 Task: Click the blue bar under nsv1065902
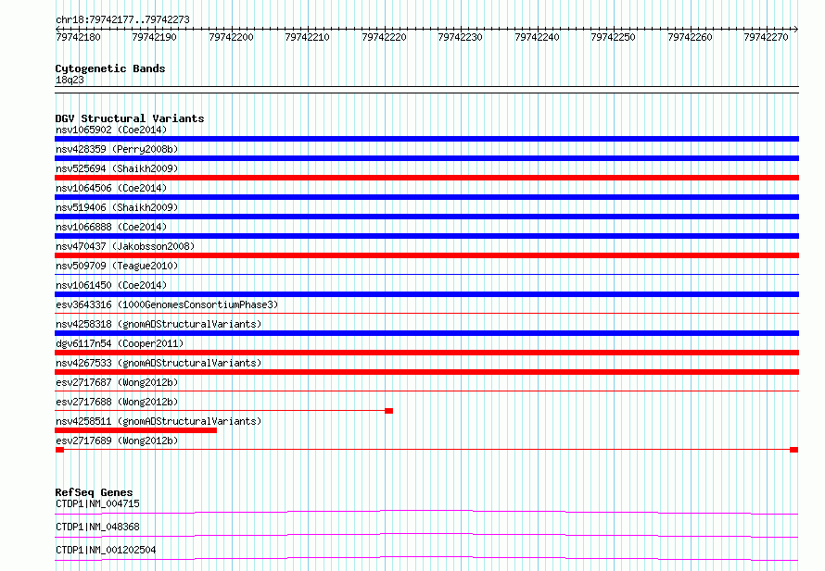pyautogui.click(x=426, y=139)
